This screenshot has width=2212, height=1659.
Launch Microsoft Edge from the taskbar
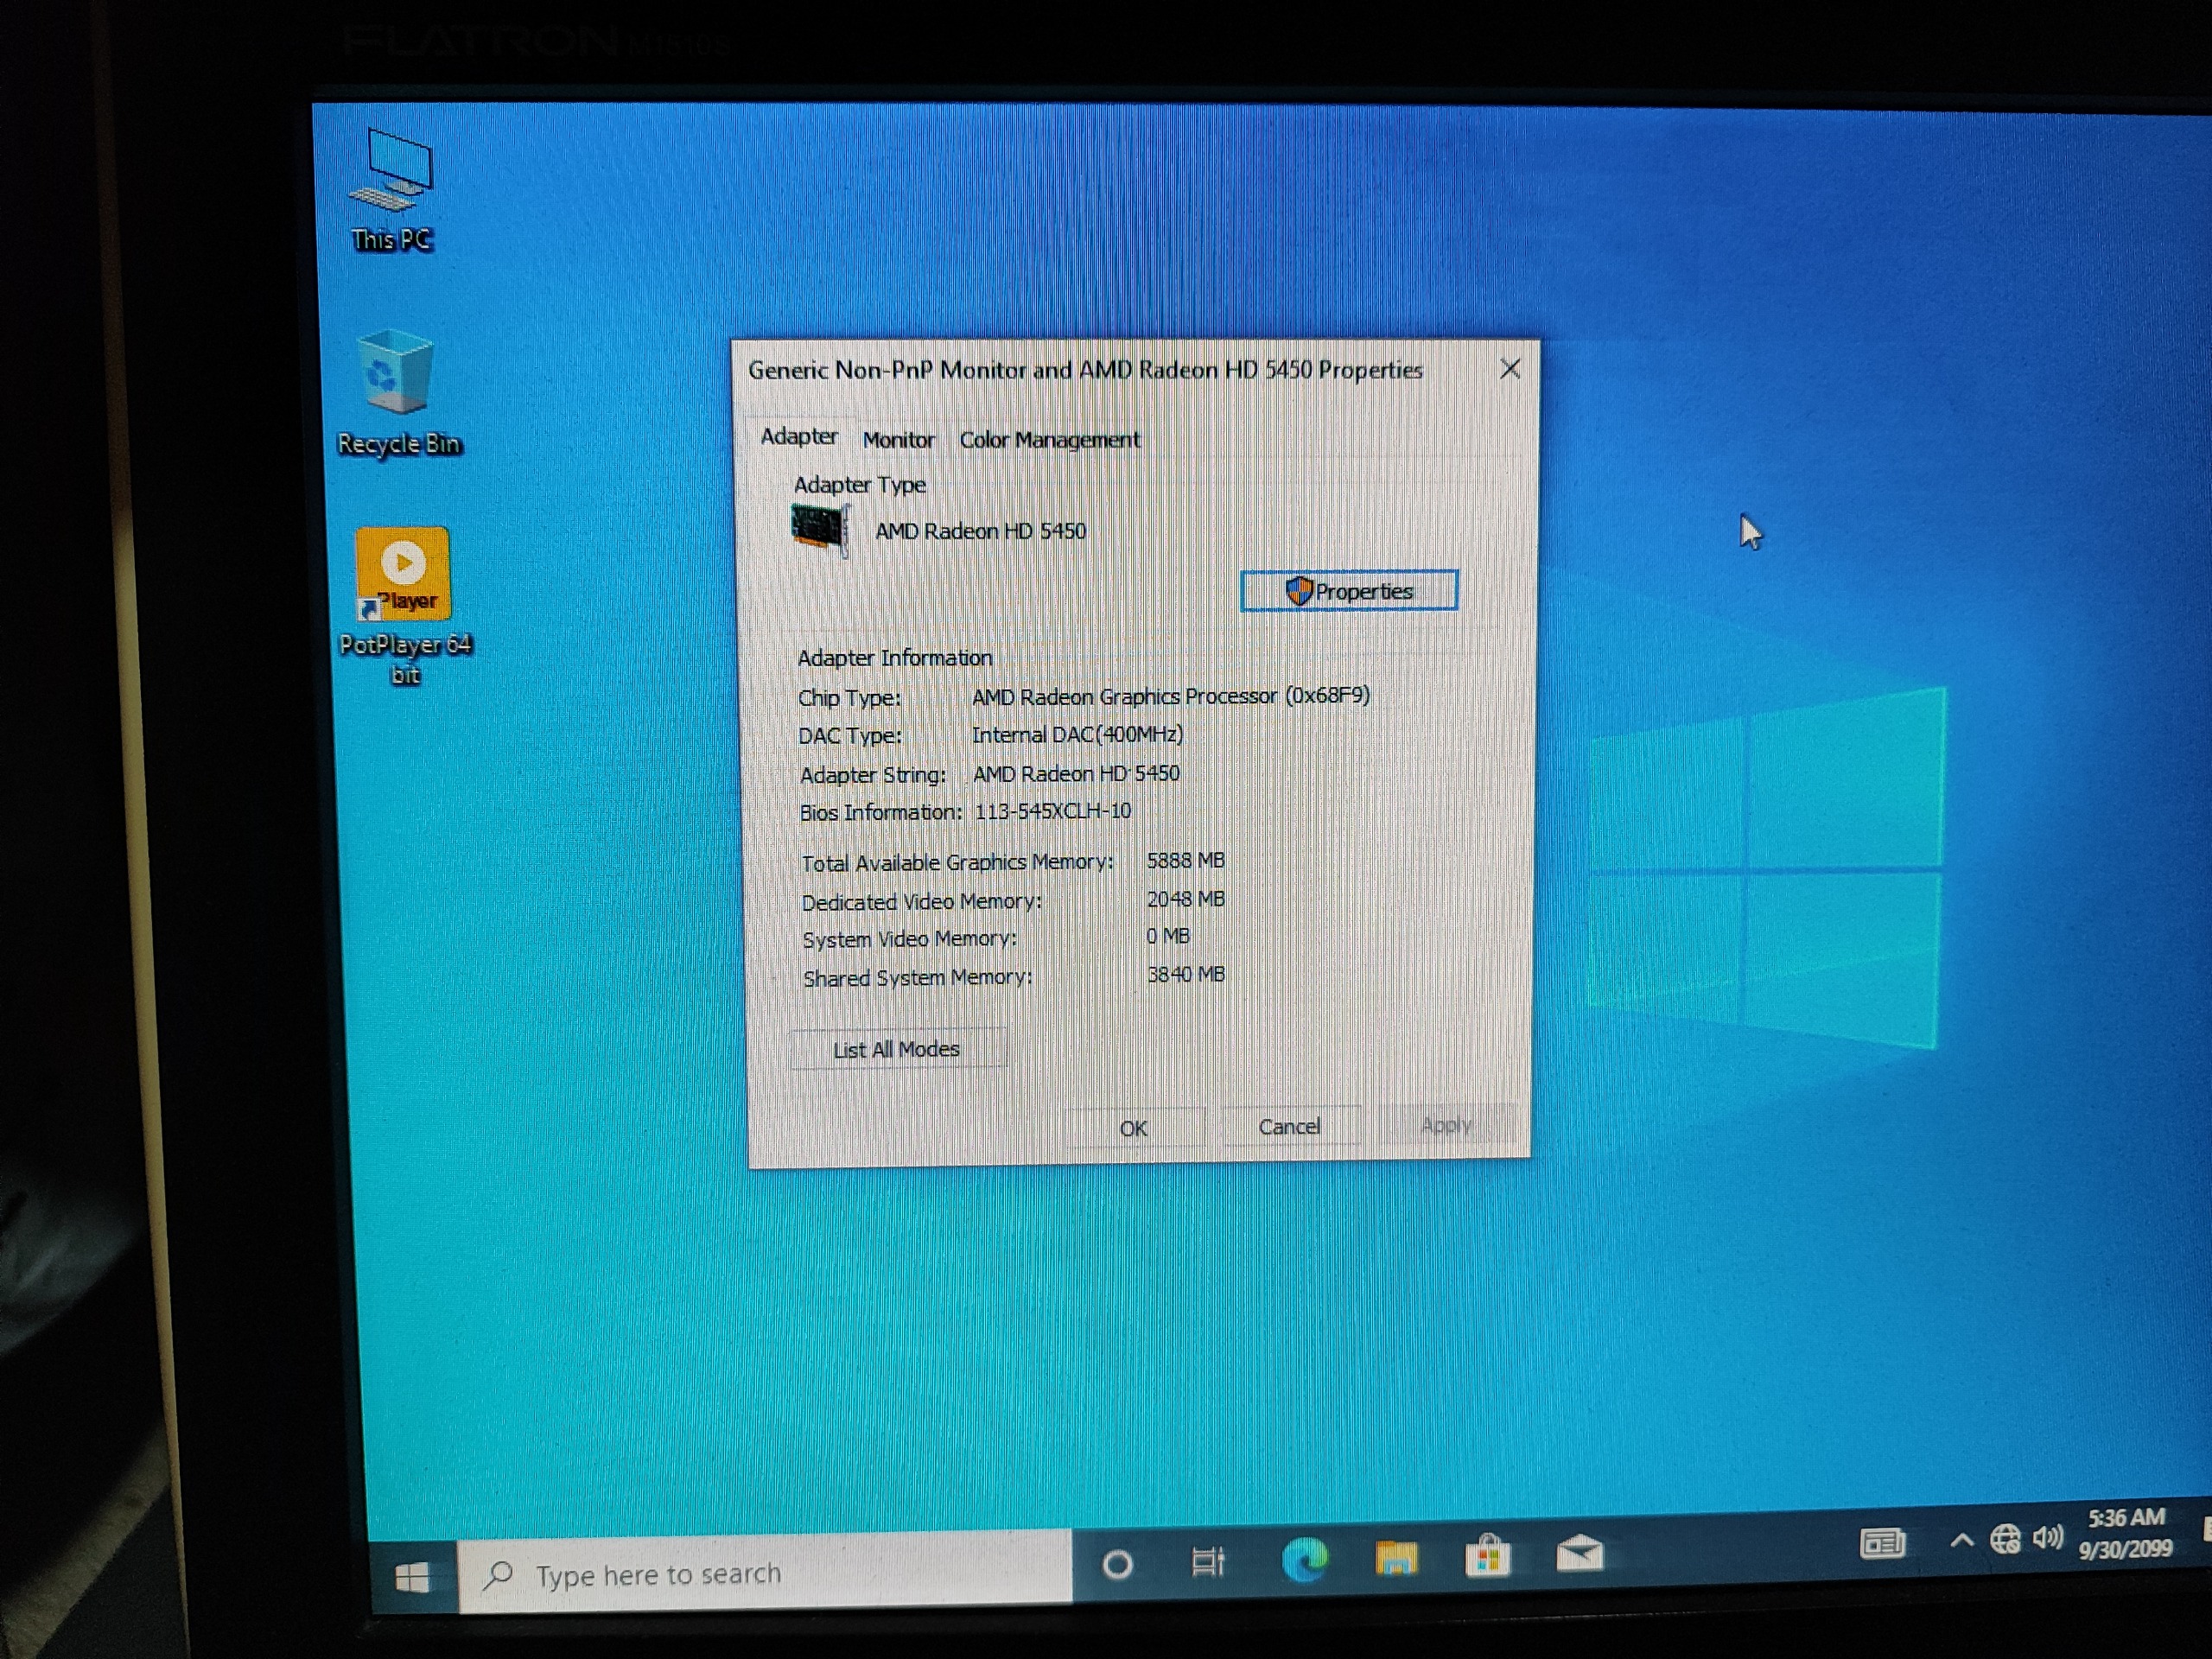point(1304,1559)
